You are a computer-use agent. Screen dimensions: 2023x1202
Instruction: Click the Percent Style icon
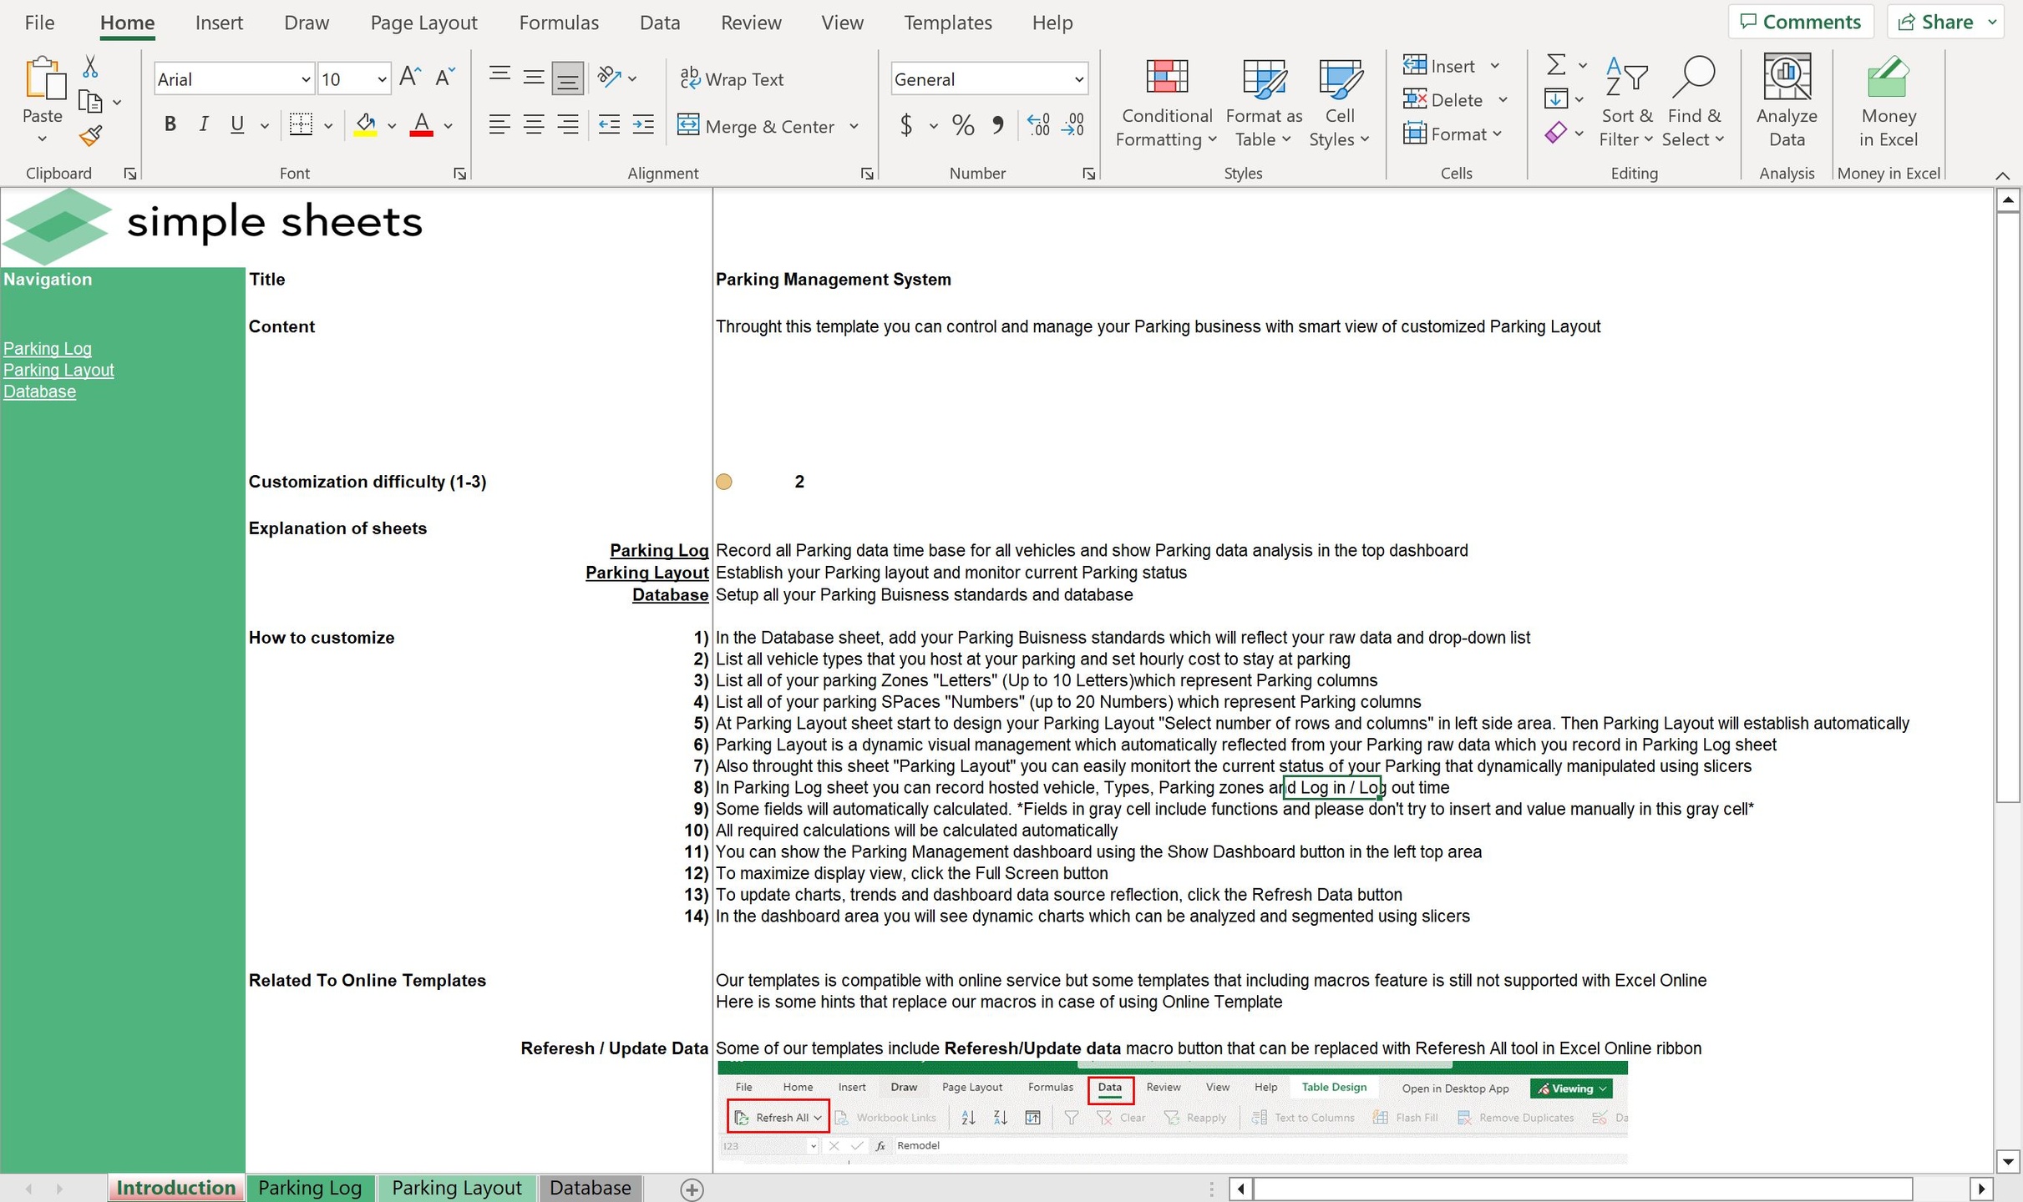click(962, 126)
